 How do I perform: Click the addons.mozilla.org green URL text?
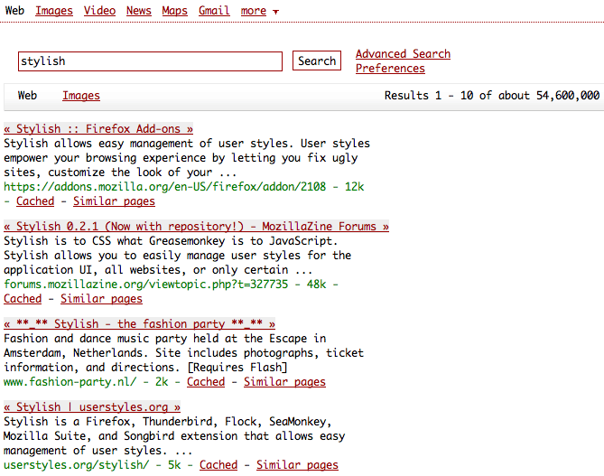coord(165,187)
